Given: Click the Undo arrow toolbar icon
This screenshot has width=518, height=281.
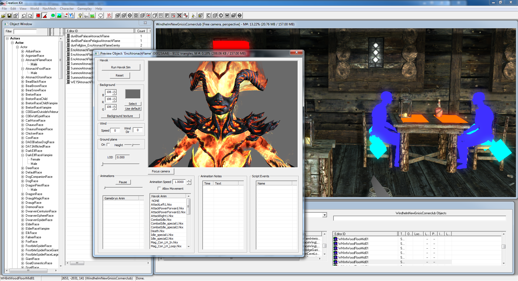Looking at the screenshot, I should (24, 16).
